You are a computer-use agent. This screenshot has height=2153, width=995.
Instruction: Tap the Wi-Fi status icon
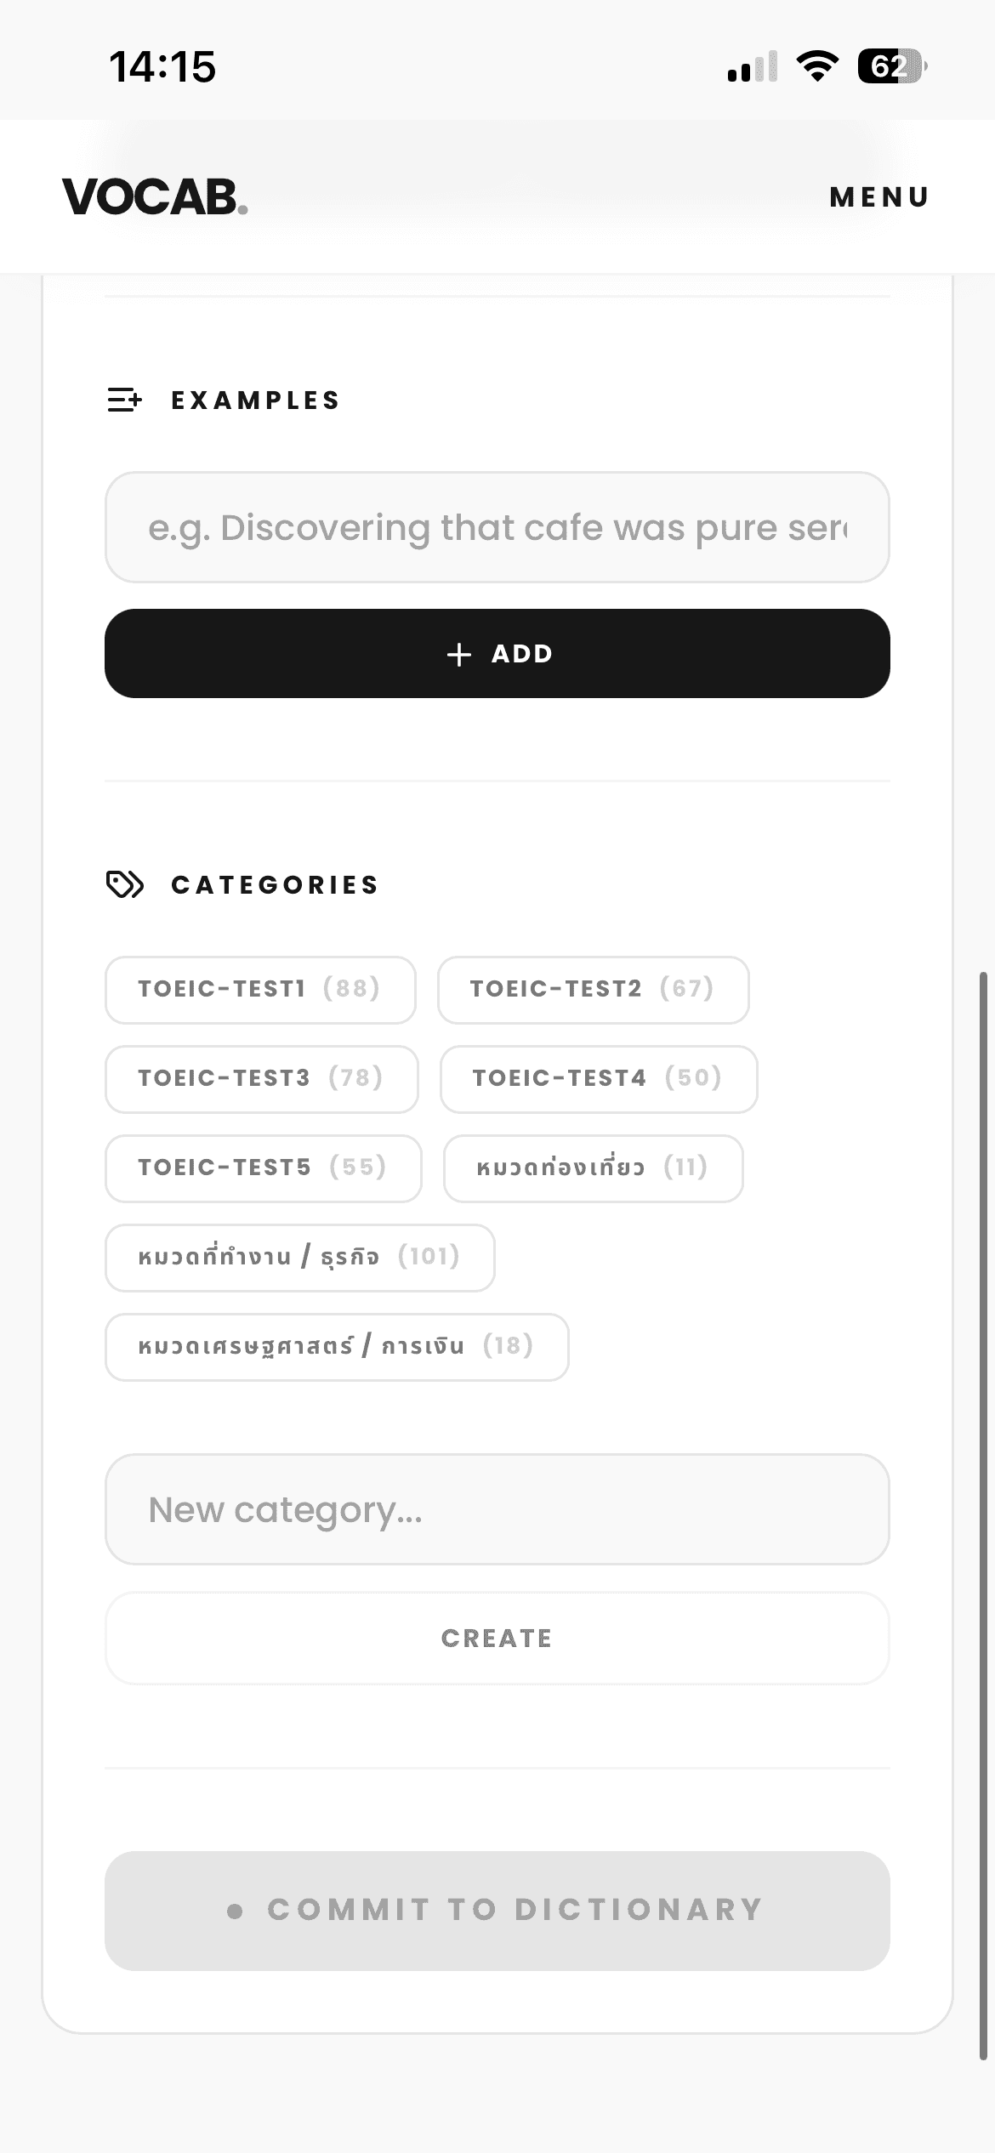coord(816,65)
